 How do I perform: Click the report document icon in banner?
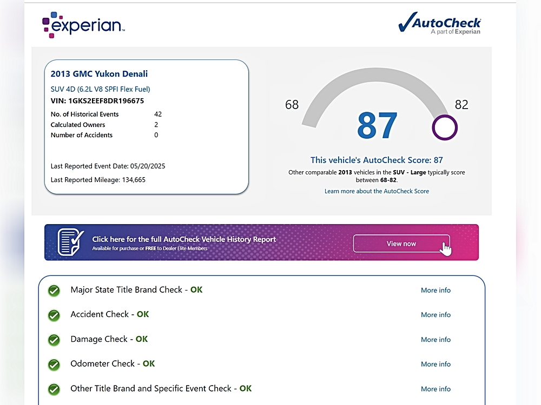(x=70, y=242)
